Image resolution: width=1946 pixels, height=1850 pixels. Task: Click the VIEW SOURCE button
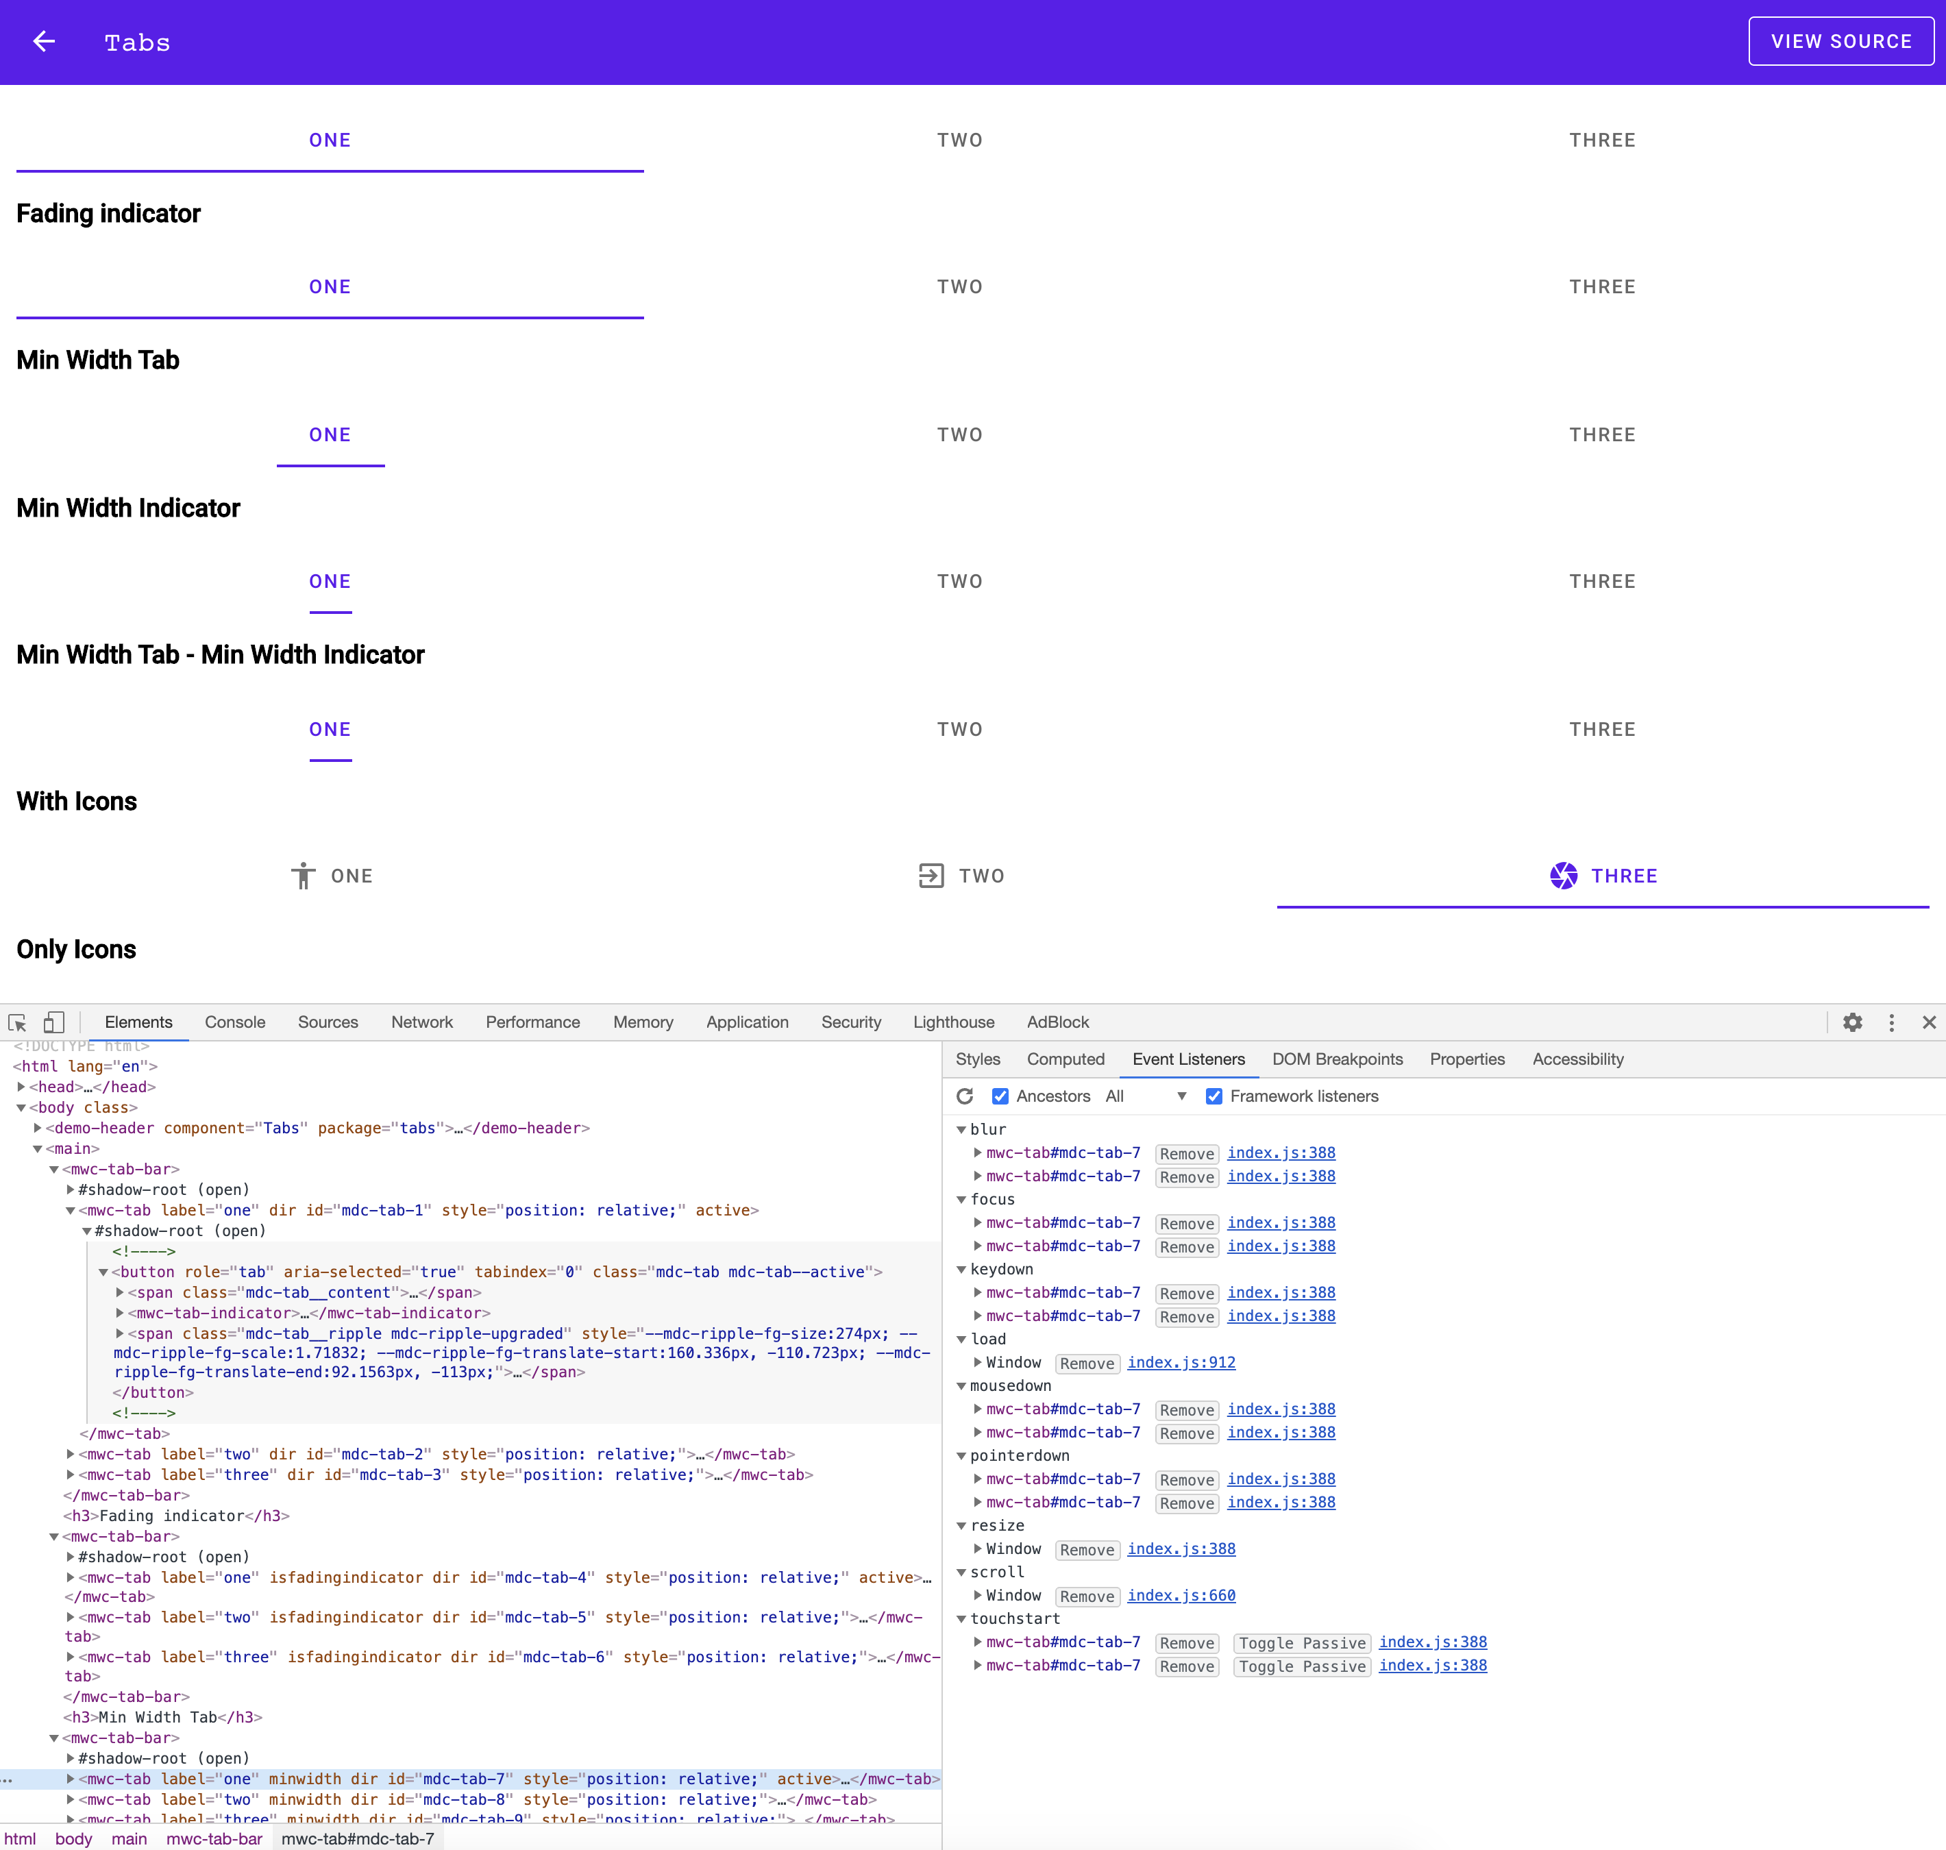(x=1841, y=41)
